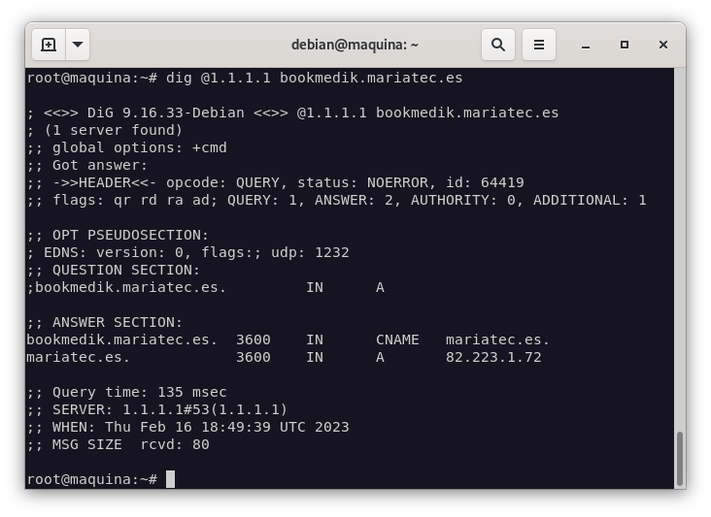Click the cursor block at the bottom prompt
The image size is (711, 517).
(170, 479)
